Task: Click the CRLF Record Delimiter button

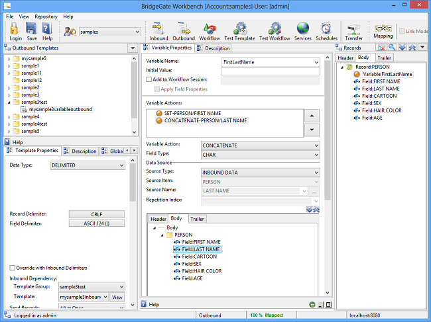Action: coord(97,214)
